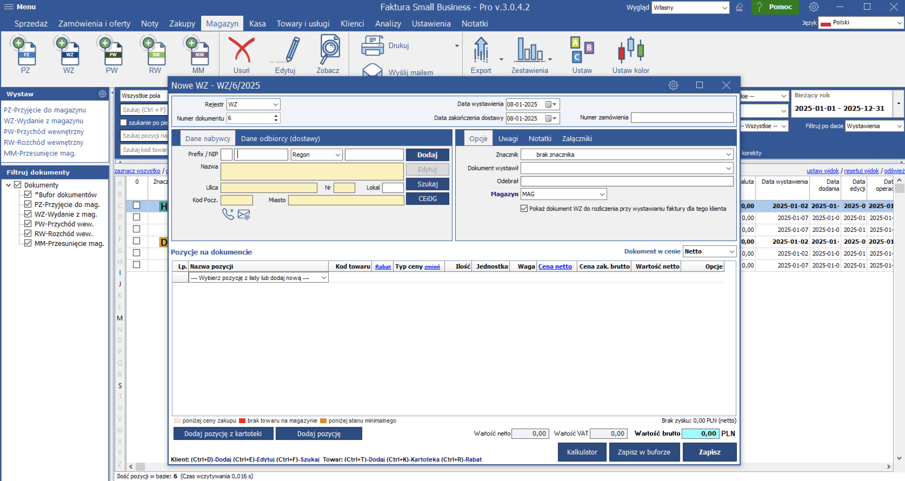905x481 pixels.
Task: Click the Numer zamówienia input field
Action: pos(682,118)
